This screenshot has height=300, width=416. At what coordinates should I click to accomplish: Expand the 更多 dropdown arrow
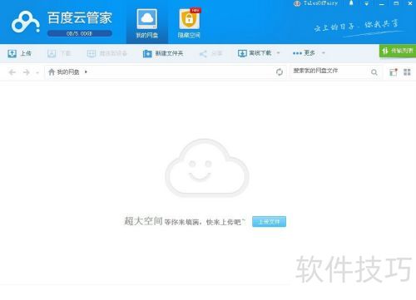pyautogui.click(x=324, y=53)
